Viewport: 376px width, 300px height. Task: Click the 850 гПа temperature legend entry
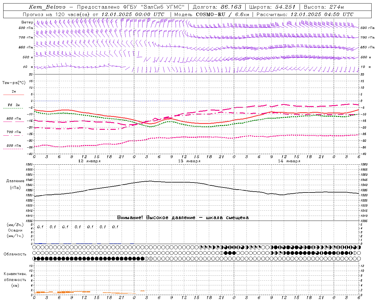click(14, 118)
